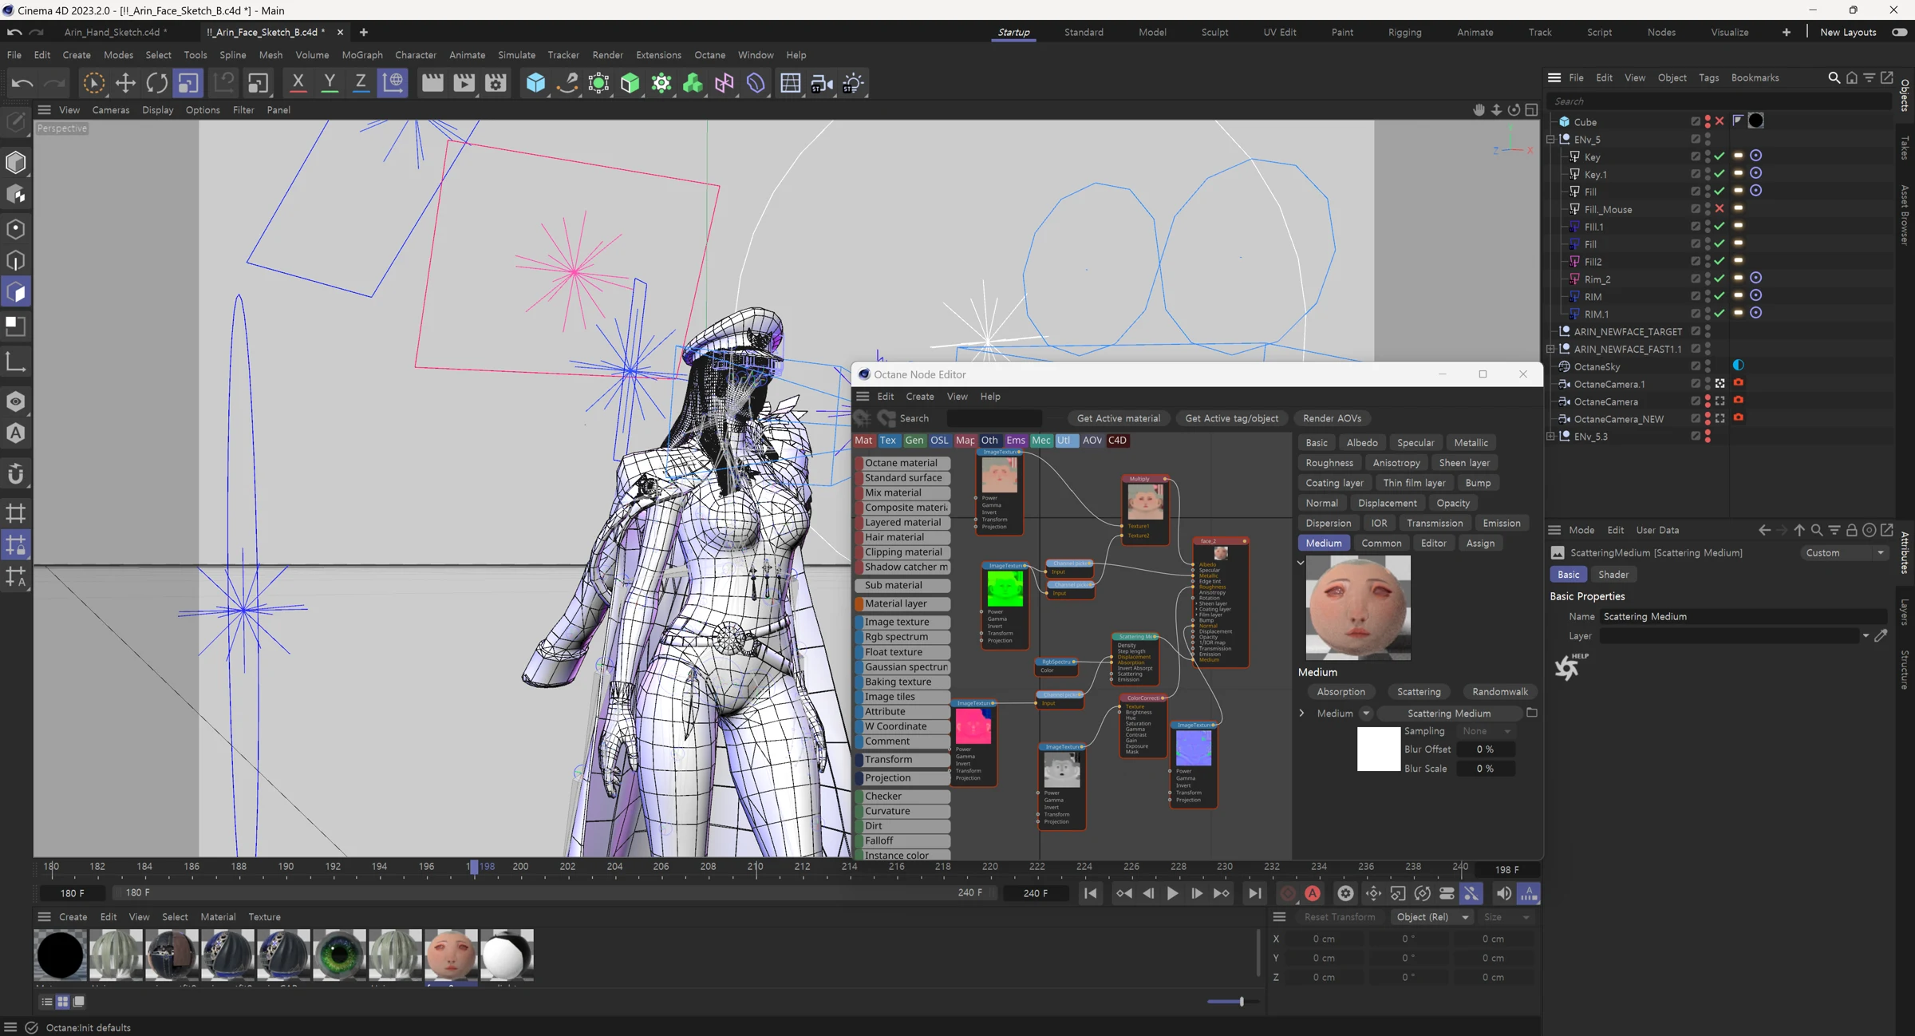The image size is (1915, 1036).
Task: Add an Image texture node from list
Action: coord(902,622)
